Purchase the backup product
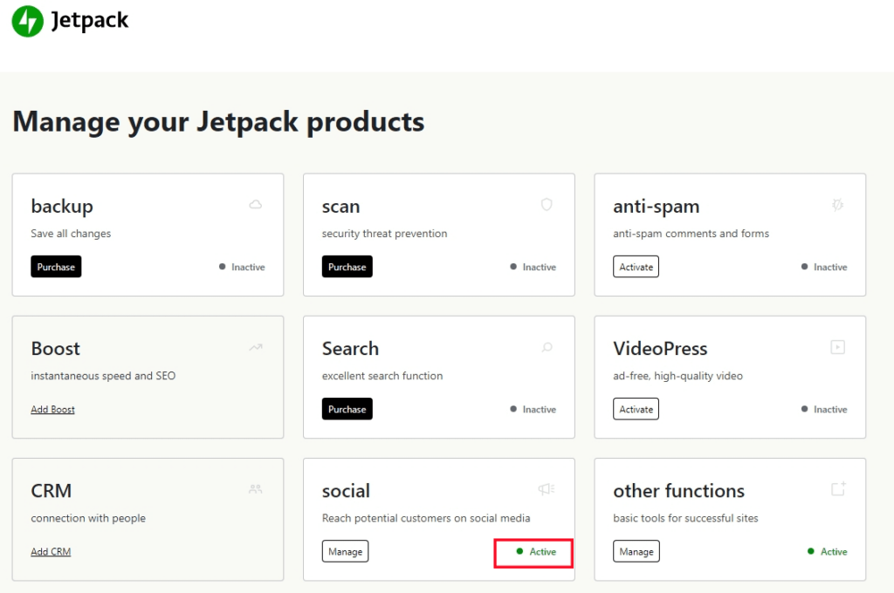 [56, 267]
